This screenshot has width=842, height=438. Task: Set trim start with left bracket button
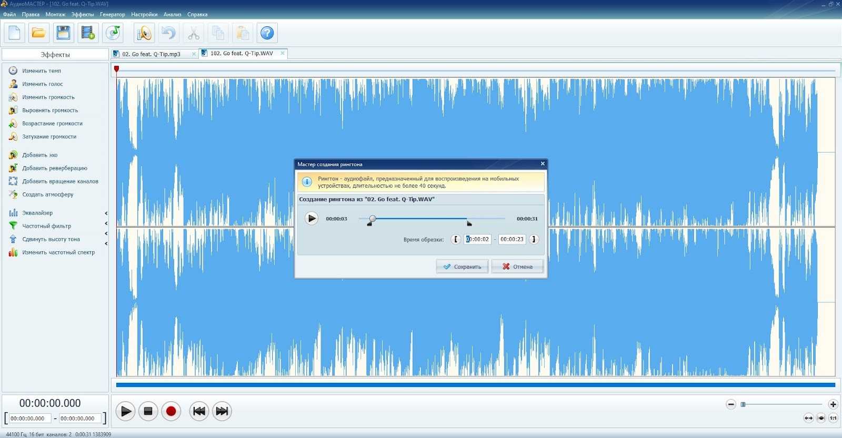click(456, 239)
